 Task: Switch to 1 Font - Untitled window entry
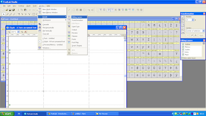click(48, 38)
